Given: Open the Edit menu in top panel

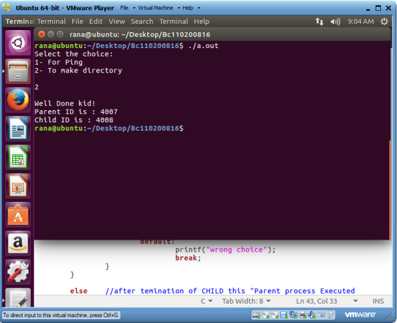Looking at the screenshot, I should [x=96, y=21].
